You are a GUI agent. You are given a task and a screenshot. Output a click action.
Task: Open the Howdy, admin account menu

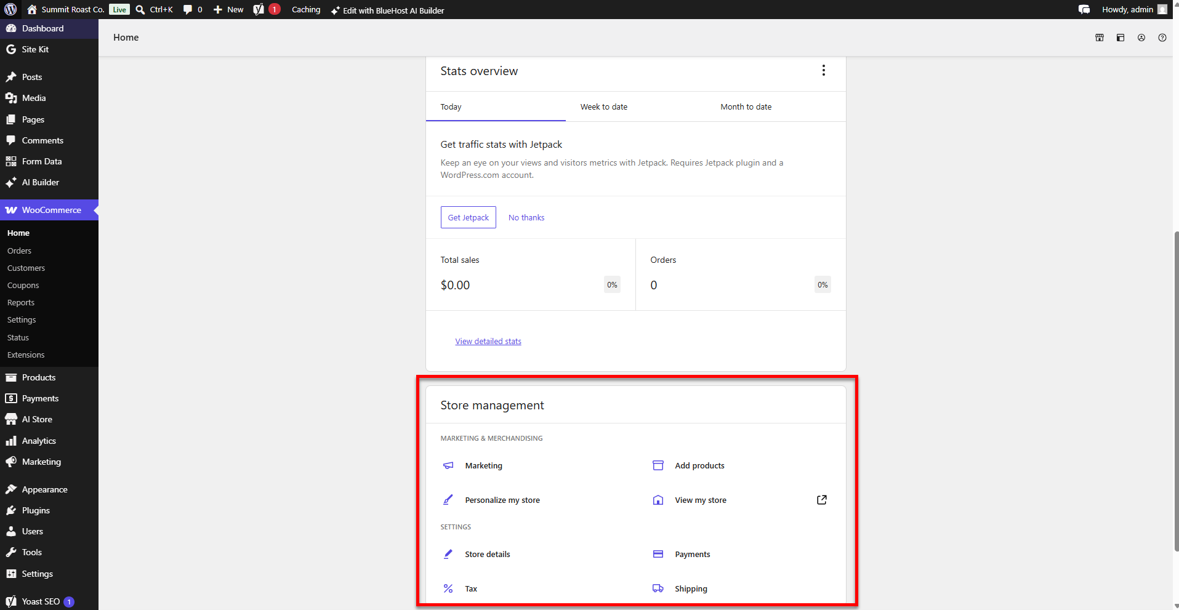click(1134, 9)
